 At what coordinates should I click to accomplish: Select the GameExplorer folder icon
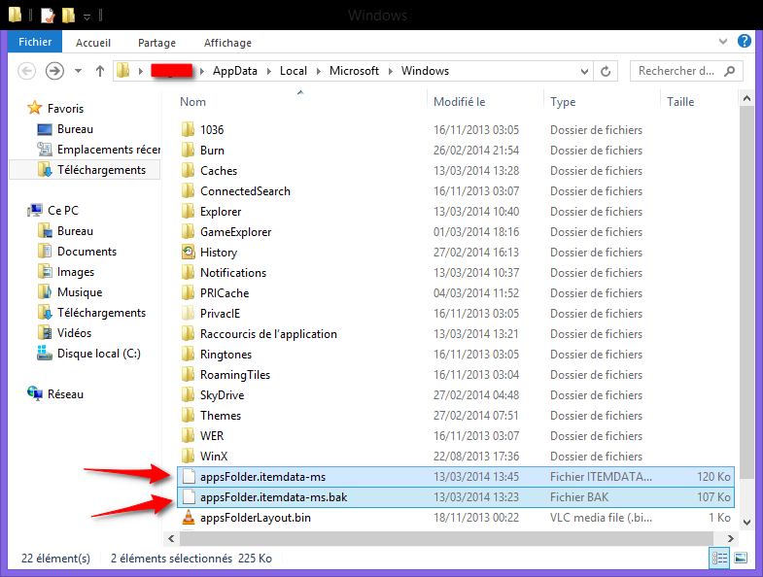188,231
